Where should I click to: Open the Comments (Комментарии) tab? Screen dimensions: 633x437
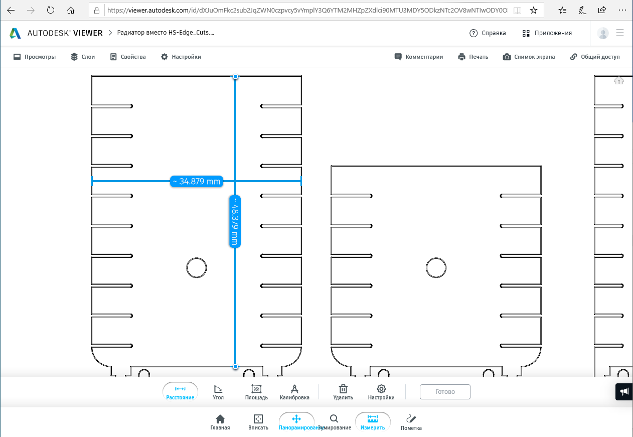419,57
